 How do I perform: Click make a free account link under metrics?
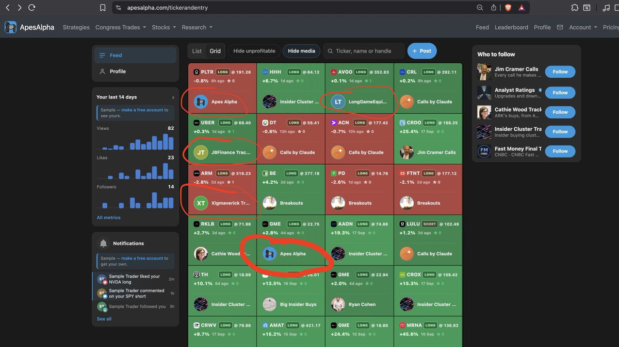(x=142, y=110)
